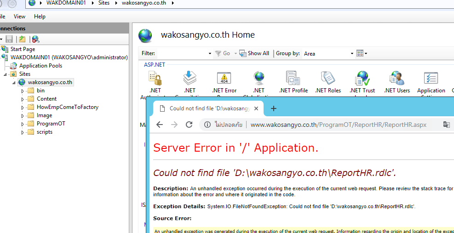This screenshot has height=233, width=454.
Task: Select bin folder in tree
Action: pyautogui.click(x=40, y=91)
